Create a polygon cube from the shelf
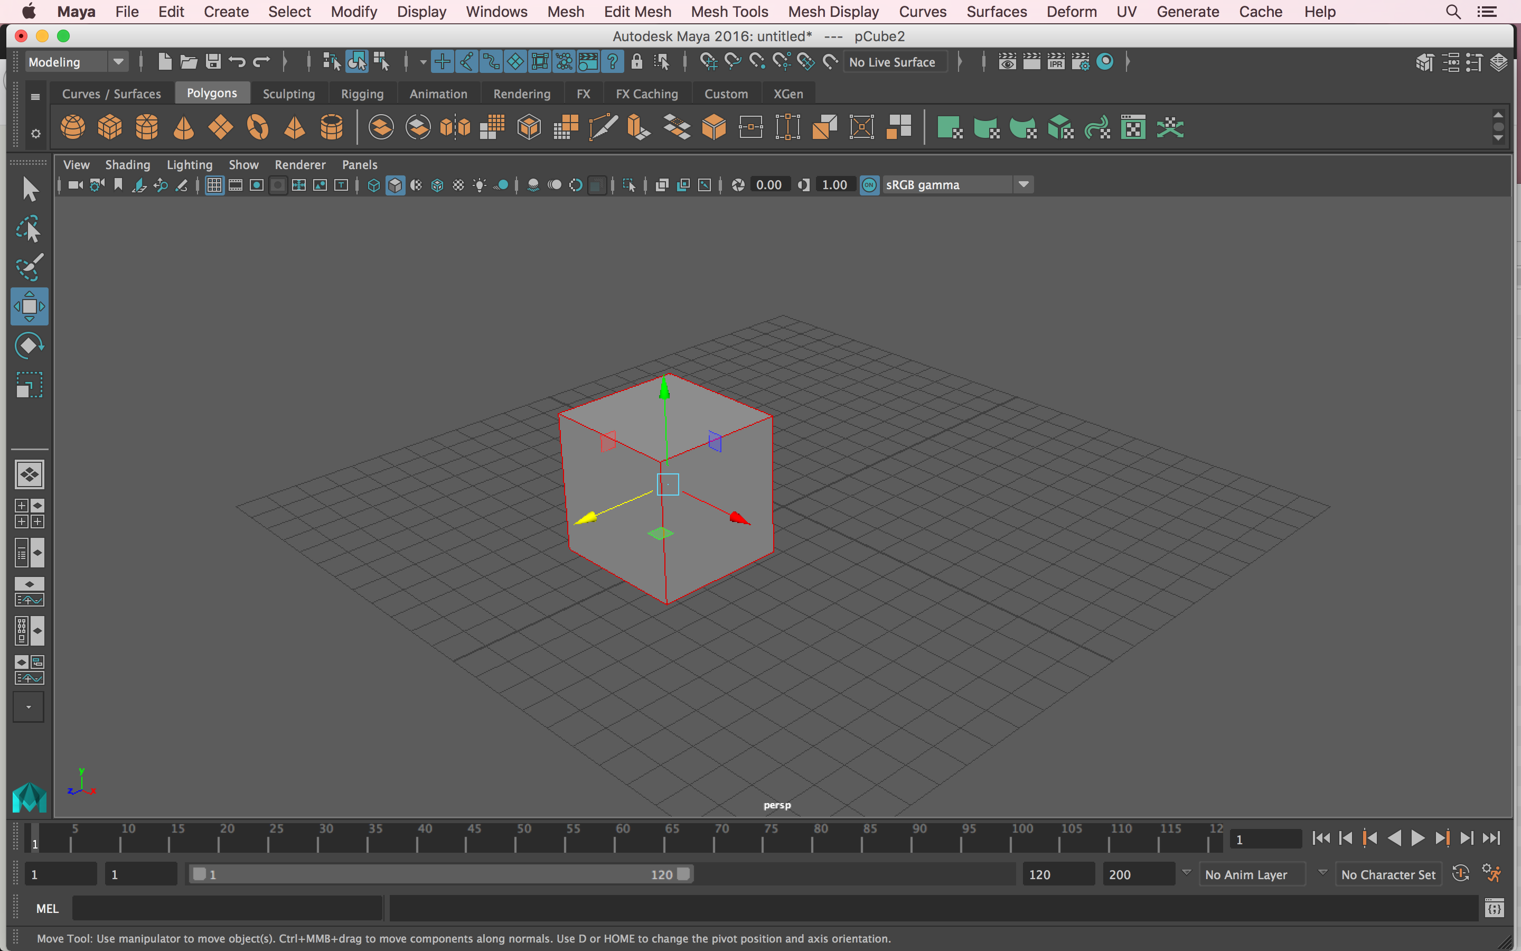1521x951 pixels. [109, 128]
